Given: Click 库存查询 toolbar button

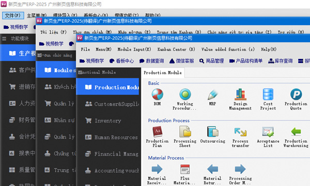Looking at the screenshot, I should tap(281, 61).
